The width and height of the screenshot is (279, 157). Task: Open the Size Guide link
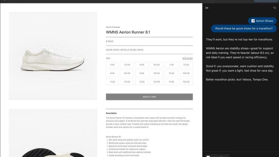tap(187, 58)
